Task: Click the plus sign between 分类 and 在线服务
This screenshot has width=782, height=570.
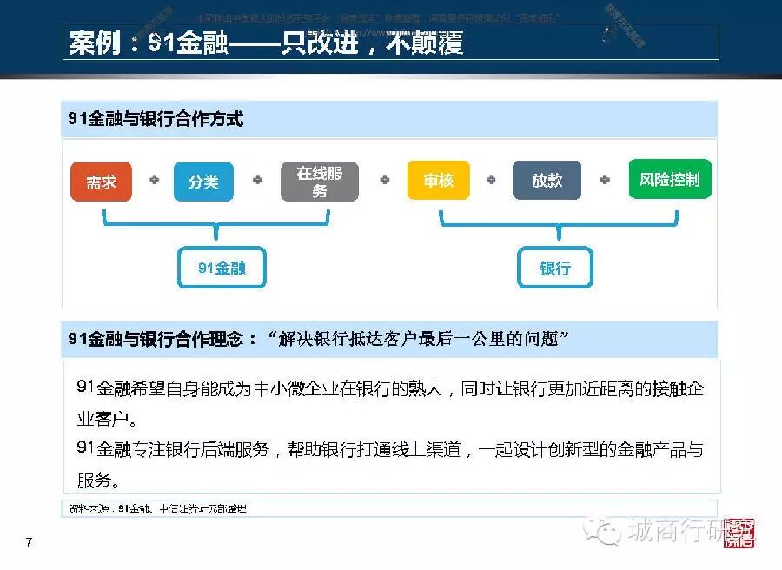Action: (258, 180)
